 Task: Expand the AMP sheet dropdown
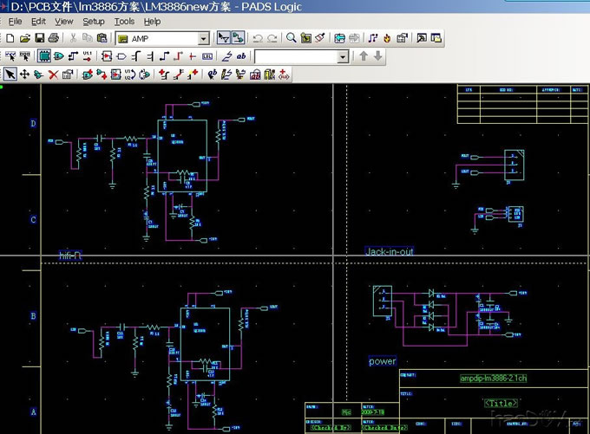point(204,38)
